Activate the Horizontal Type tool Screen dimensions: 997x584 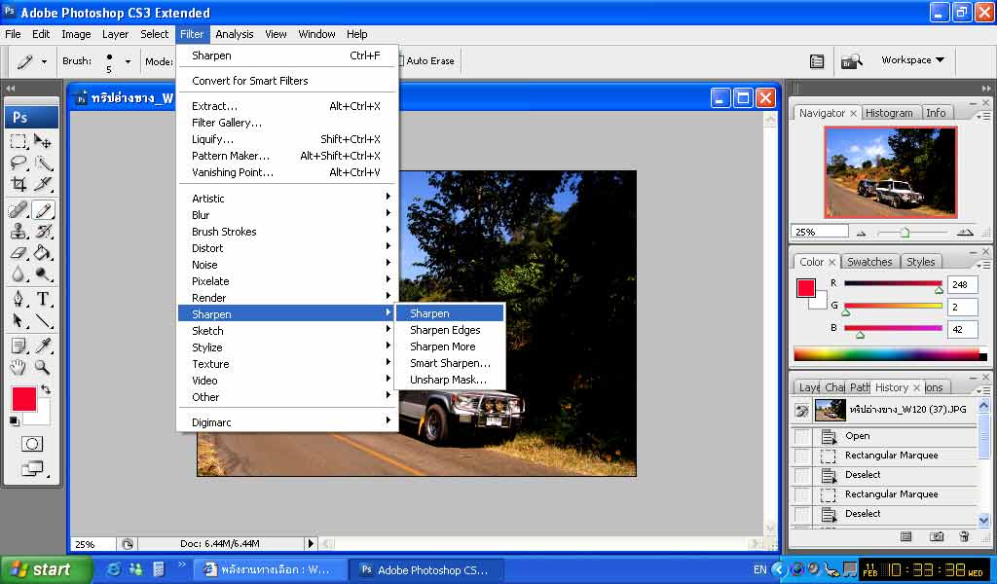43,299
